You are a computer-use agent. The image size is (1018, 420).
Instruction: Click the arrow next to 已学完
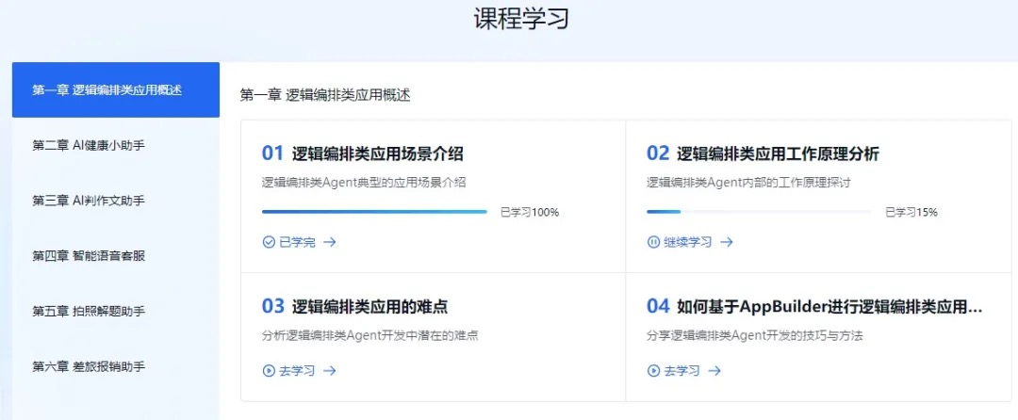point(329,242)
